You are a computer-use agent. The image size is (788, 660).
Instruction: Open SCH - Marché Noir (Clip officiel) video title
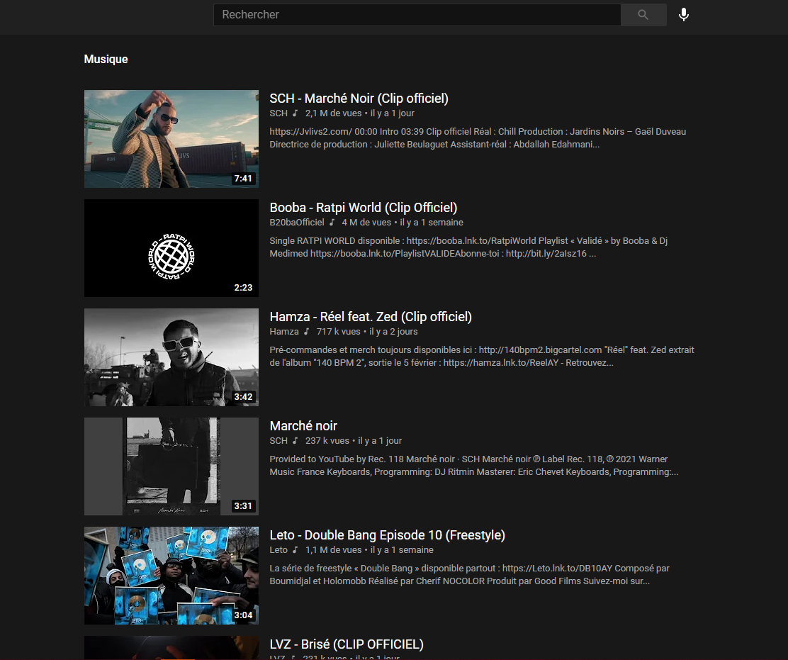[x=359, y=99]
